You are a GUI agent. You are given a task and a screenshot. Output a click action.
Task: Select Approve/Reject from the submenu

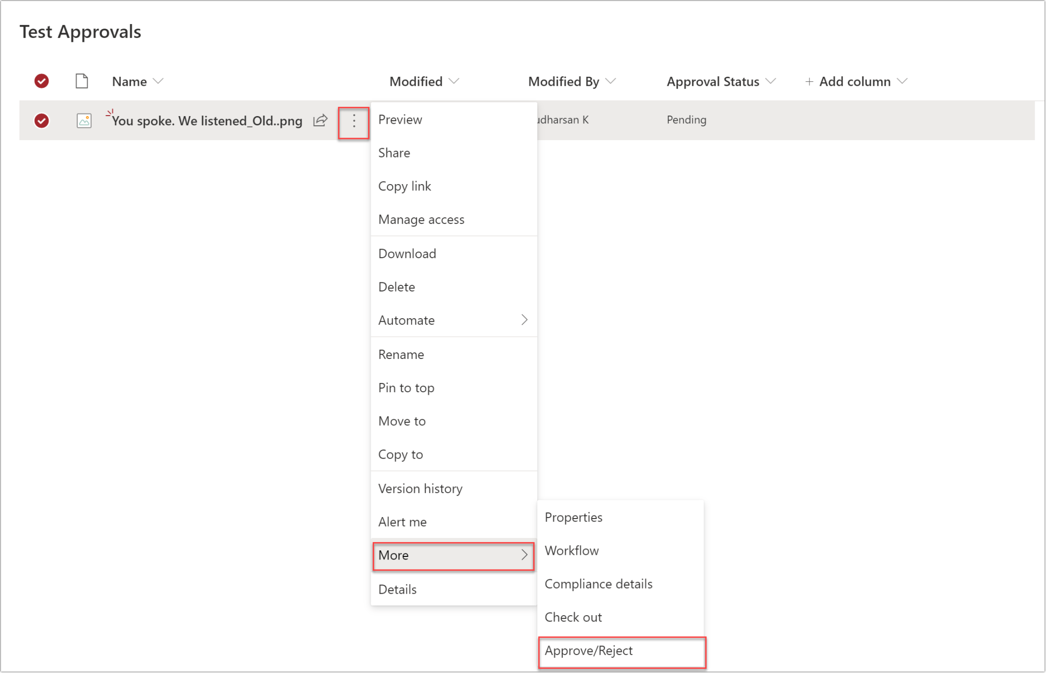click(x=588, y=650)
